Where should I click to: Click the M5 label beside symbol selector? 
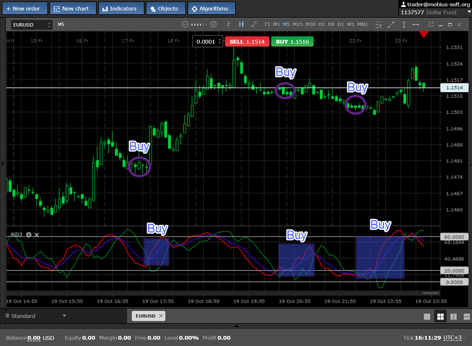(61, 25)
